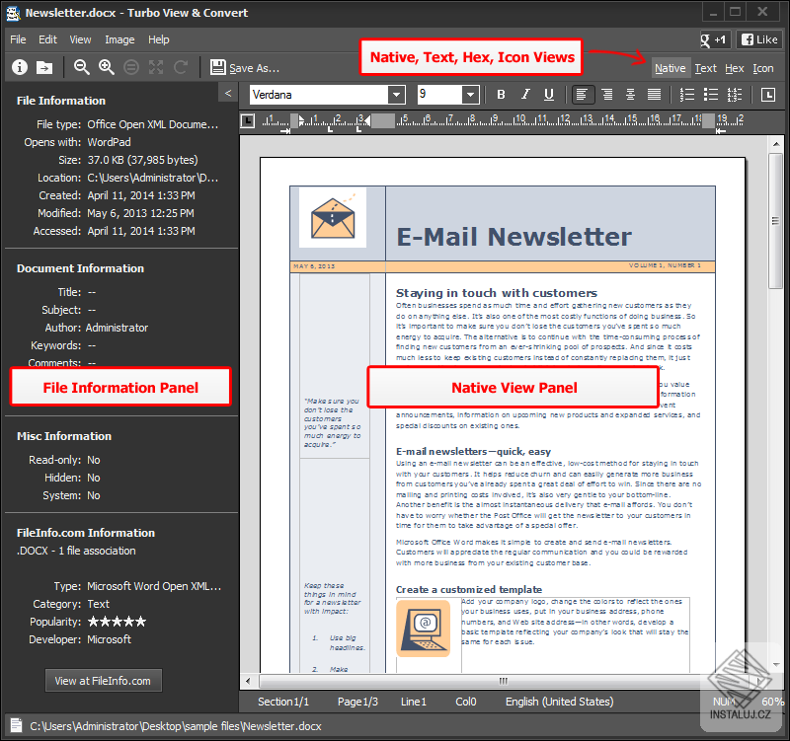Click 'Create a customized template' heading
This screenshot has height=741, width=790.
469,589
